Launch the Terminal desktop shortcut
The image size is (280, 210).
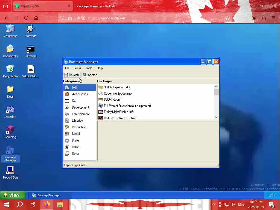[x=31, y=51]
